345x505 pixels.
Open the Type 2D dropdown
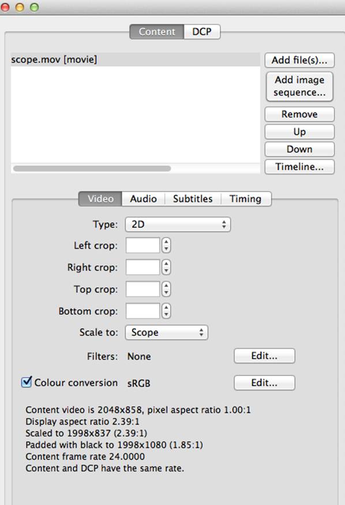click(178, 224)
